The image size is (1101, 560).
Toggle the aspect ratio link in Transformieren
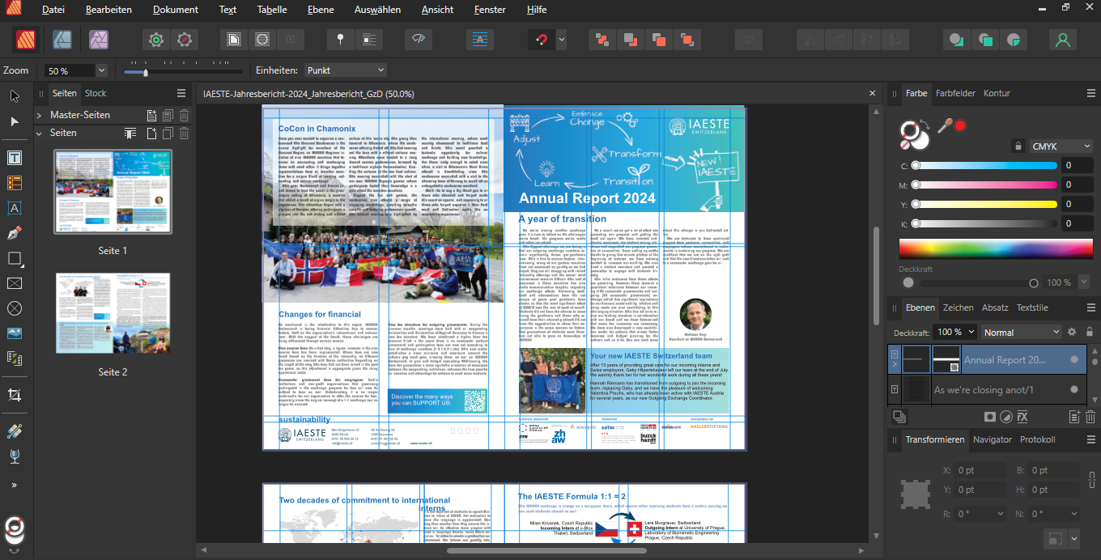pyautogui.click(x=1092, y=479)
